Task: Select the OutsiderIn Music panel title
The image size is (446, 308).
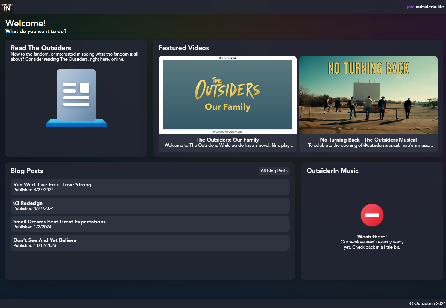Action: [333, 171]
